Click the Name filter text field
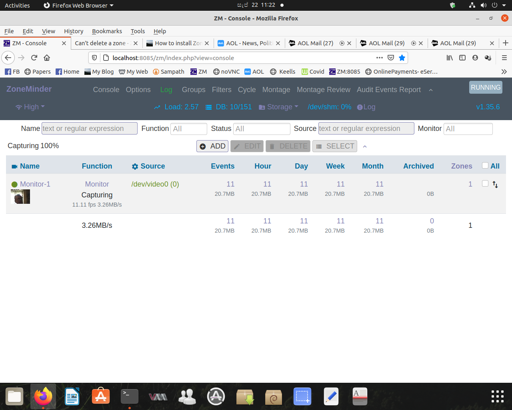Image resolution: width=512 pixels, height=410 pixels. click(x=90, y=129)
